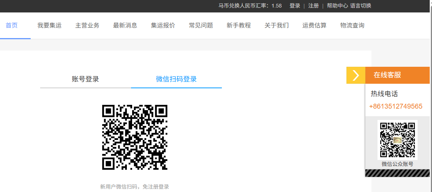Image resolution: width=432 pixels, height=192 pixels.
Task: Go to 我要集运 menu item
Action: 49,26
